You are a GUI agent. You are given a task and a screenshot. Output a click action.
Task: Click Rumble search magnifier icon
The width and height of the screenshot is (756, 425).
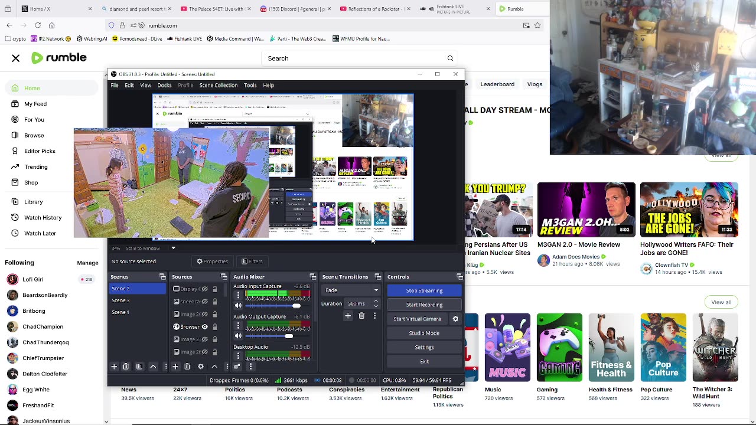coord(450,58)
